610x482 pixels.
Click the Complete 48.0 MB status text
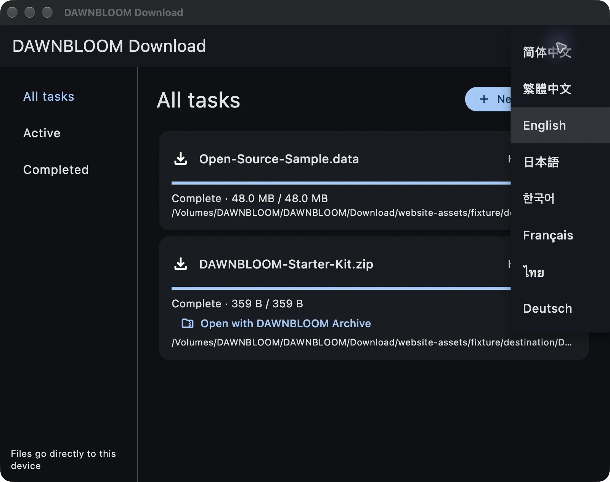pyautogui.click(x=250, y=198)
